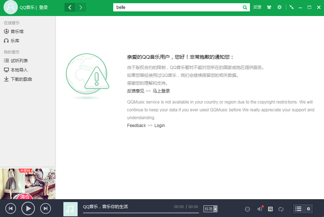Click the English Feedback link
The height and width of the screenshot is (217, 324).
136,126
